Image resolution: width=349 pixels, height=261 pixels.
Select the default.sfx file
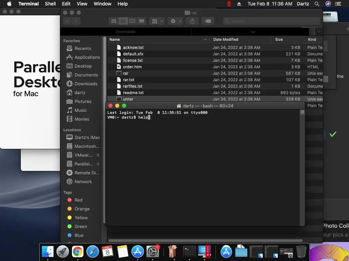pos(215,54)
